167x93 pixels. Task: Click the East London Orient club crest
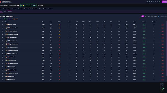pos(0,2)
